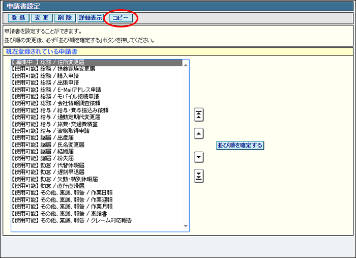Select 総務 / 出張申請 row
Image resolution: width=356 pixels, height=258 pixels.
point(97,82)
